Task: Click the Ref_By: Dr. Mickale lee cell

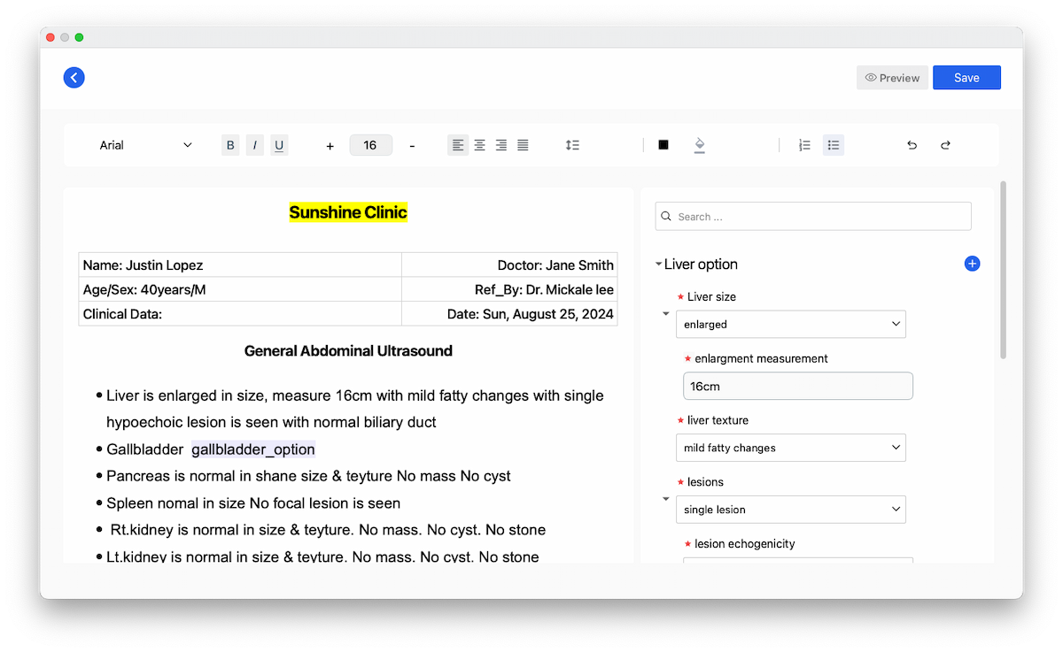Action: (x=509, y=289)
